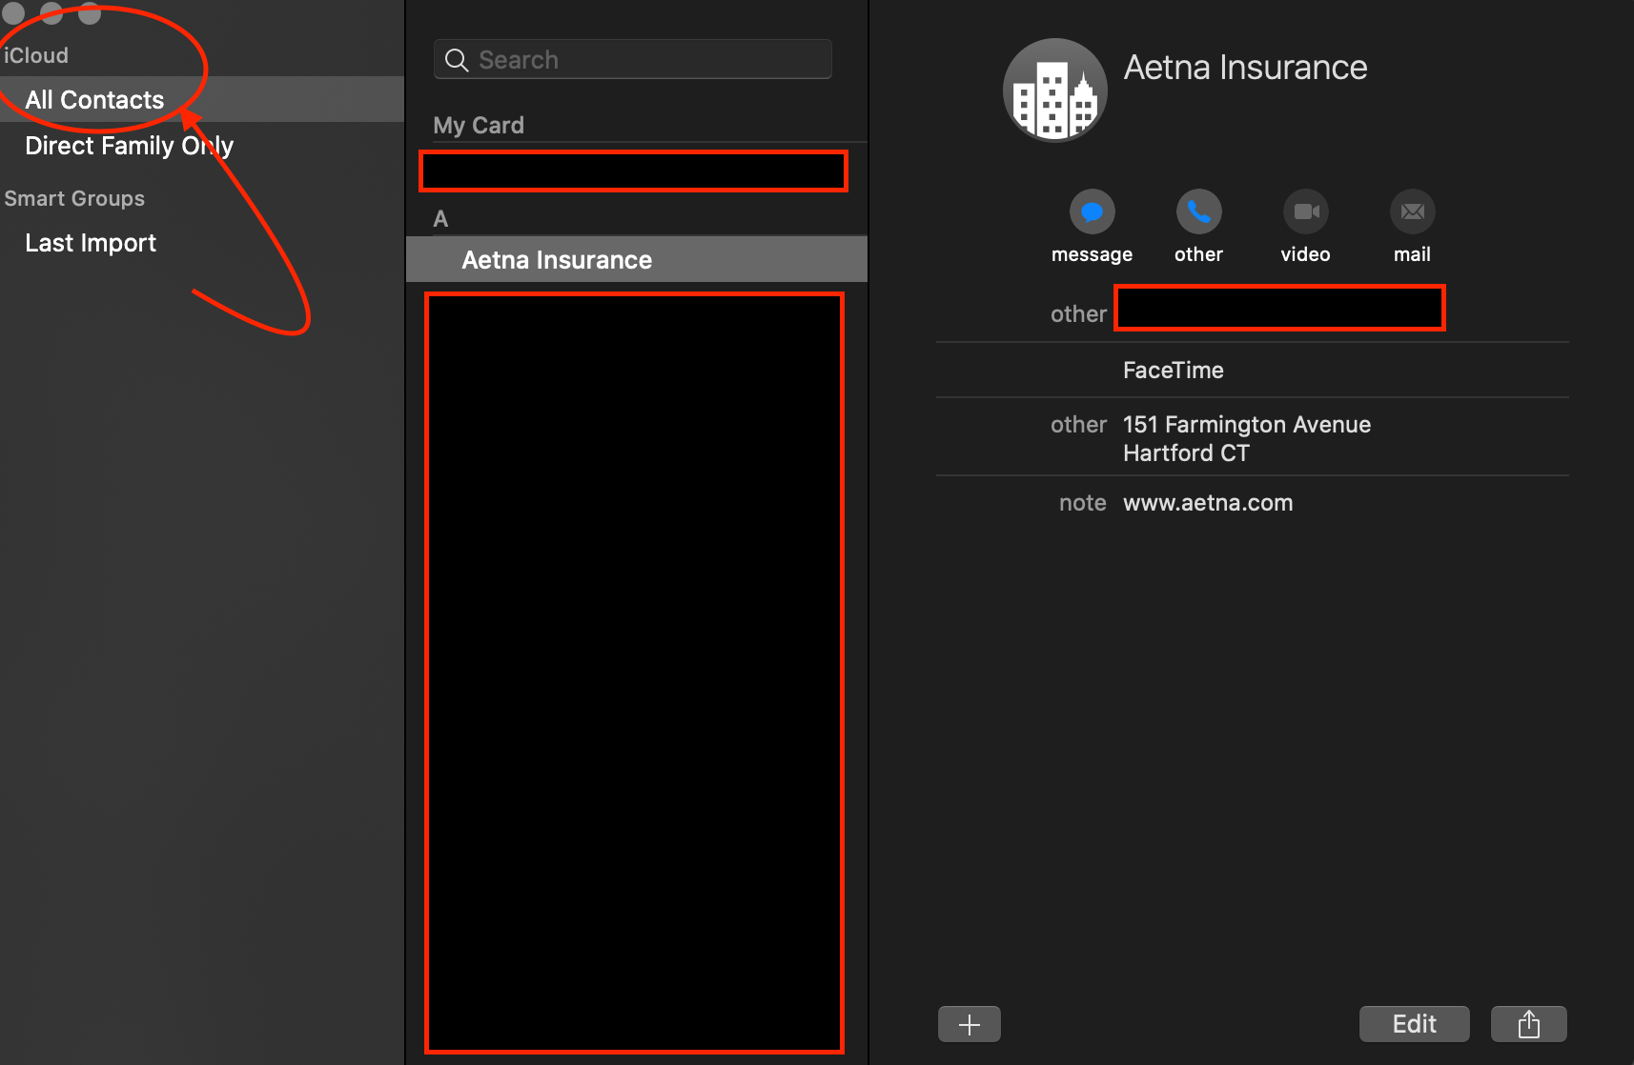Click the other label beside the address
1634x1065 pixels.
tap(1078, 425)
